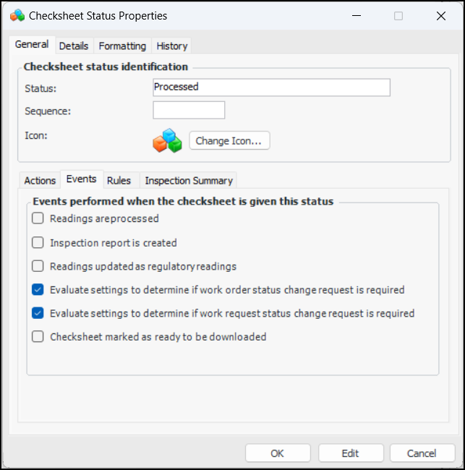
Task: Check Checksheet marked ready to be downloaded
Action: [x=38, y=337]
